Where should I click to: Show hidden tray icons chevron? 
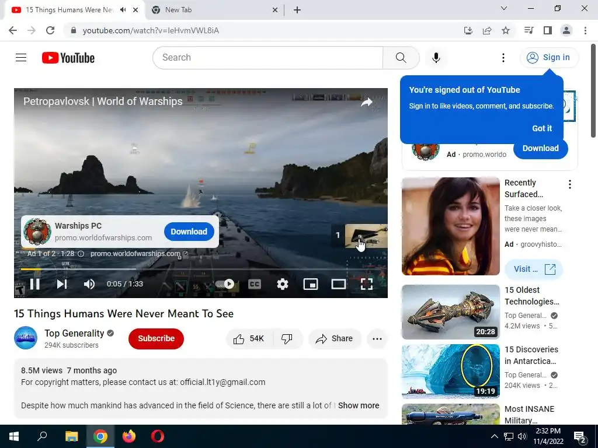(x=494, y=436)
